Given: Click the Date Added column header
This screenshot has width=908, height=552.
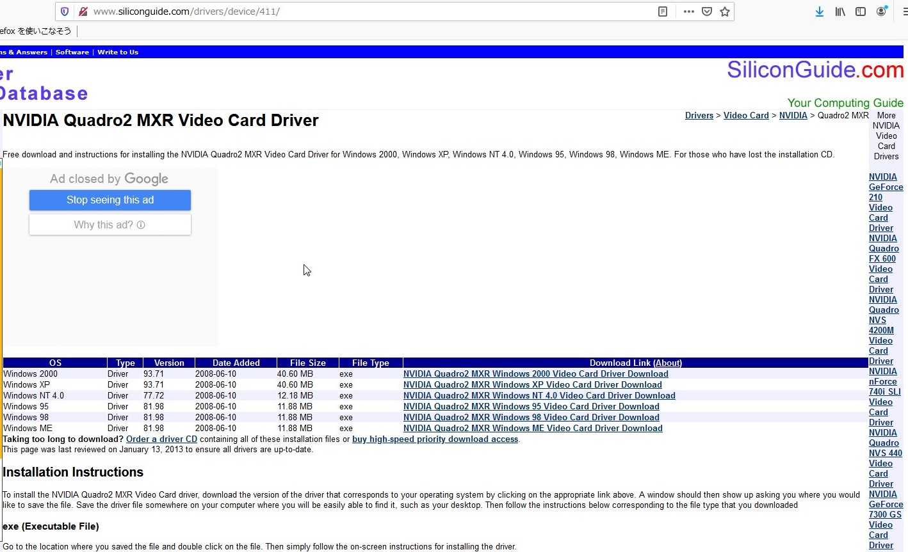Looking at the screenshot, I should (236, 363).
